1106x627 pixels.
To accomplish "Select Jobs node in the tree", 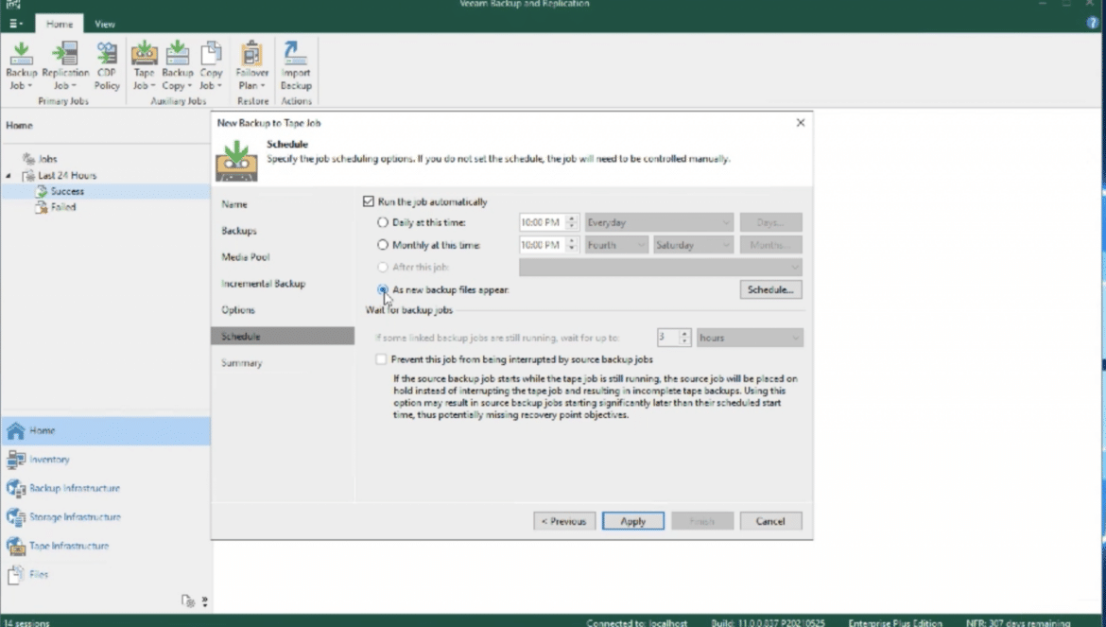I will click(x=47, y=159).
